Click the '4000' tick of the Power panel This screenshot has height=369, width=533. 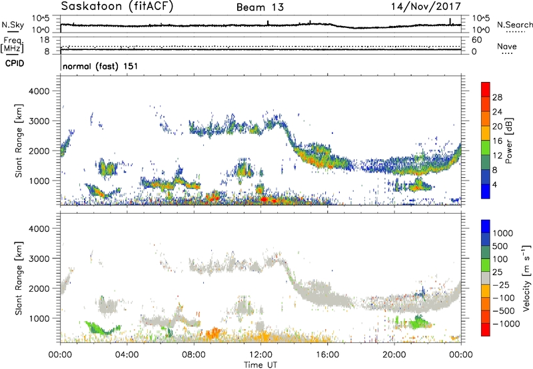pyautogui.click(x=39, y=91)
